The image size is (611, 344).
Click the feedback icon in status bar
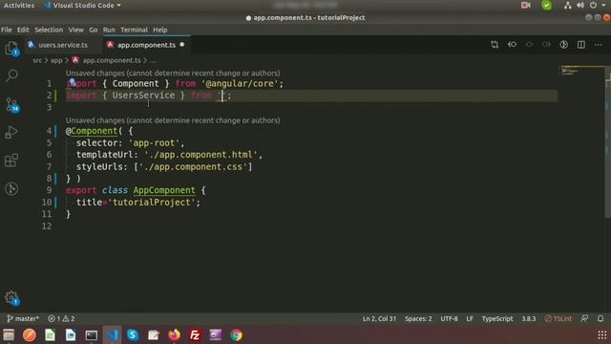(584, 318)
